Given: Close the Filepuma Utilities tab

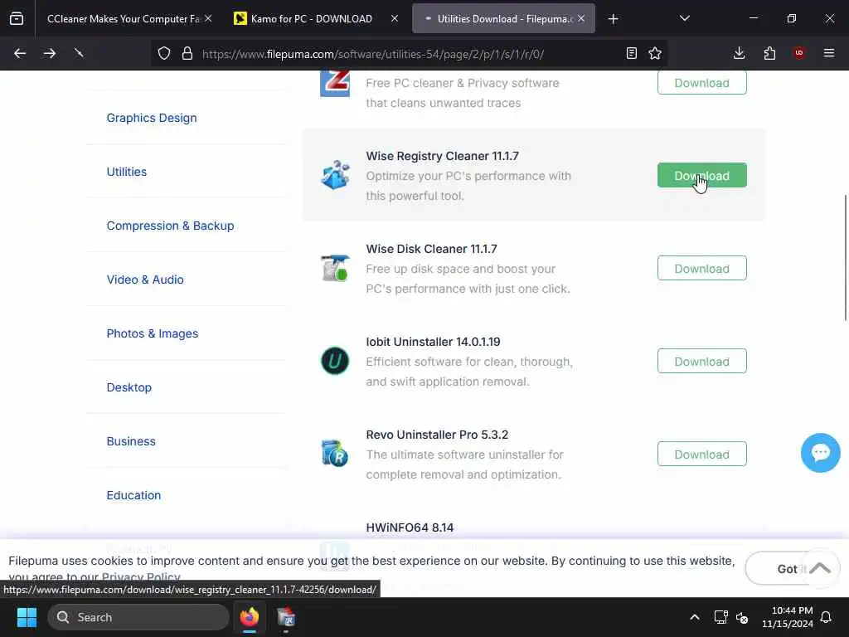Looking at the screenshot, I should pyautogui.click(x=581, y=18).
